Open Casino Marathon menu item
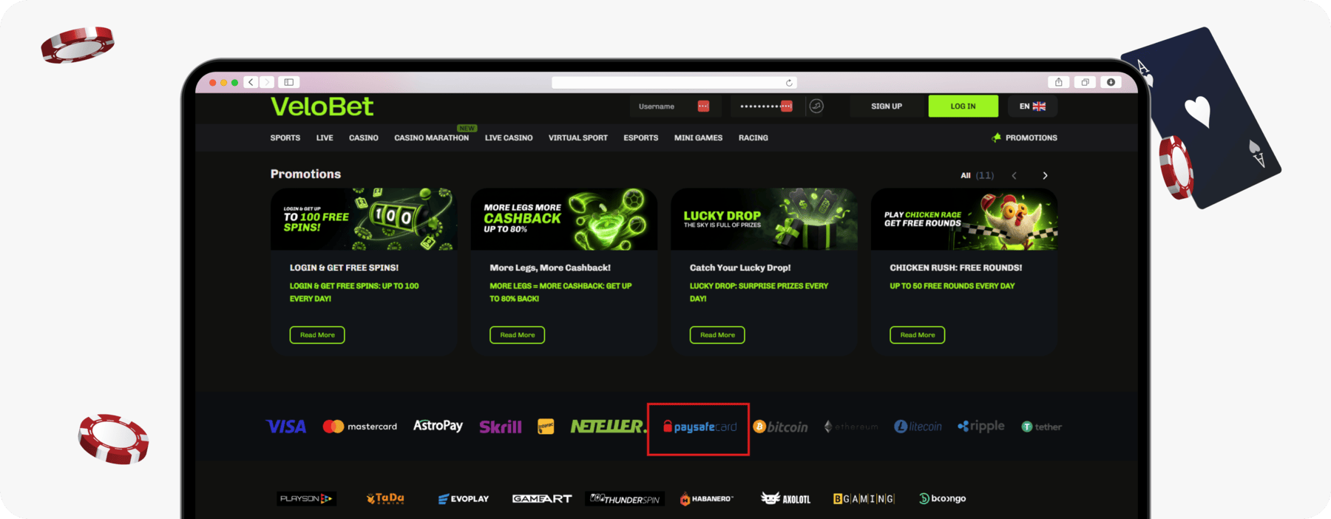 [432, 138]
